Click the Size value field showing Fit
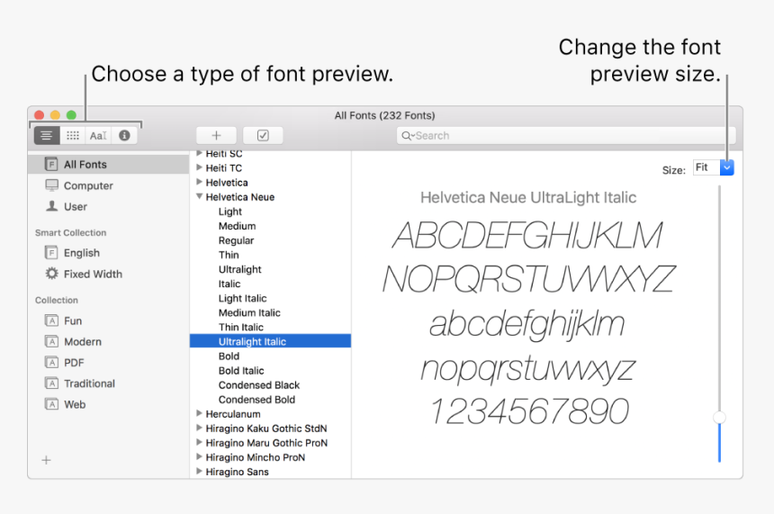Image resolution: width=774 pixels, height=514 pixels. pyautogui.click(x=706, y=167)
